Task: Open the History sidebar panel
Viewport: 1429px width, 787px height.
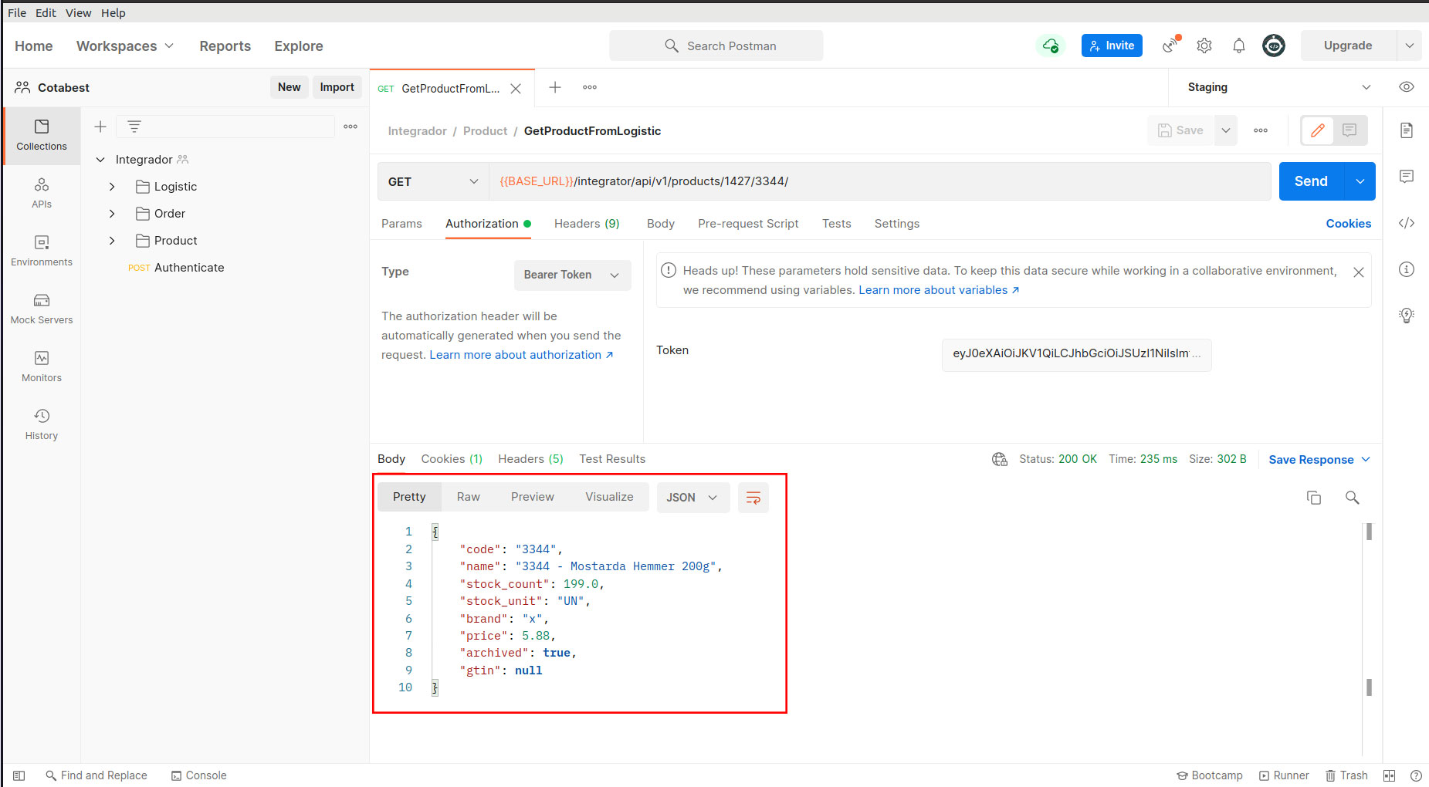Action: [x=42, y=424]
